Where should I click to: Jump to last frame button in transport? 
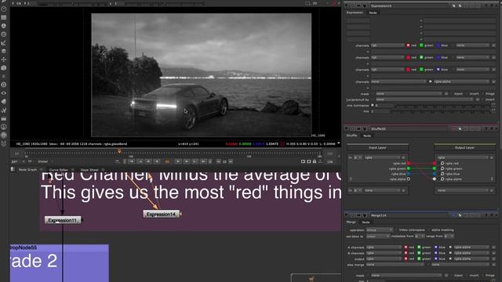[x=203, y=161]
